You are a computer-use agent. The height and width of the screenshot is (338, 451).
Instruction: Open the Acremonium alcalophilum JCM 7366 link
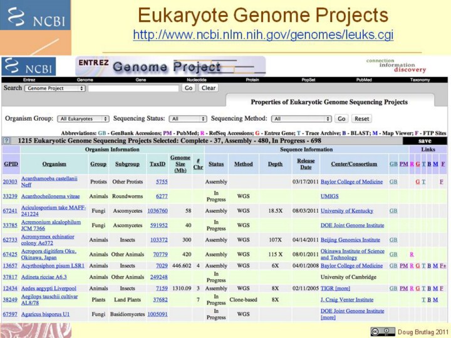pos(51,225)
